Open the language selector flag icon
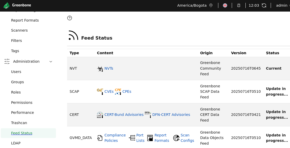 [225, 5]
